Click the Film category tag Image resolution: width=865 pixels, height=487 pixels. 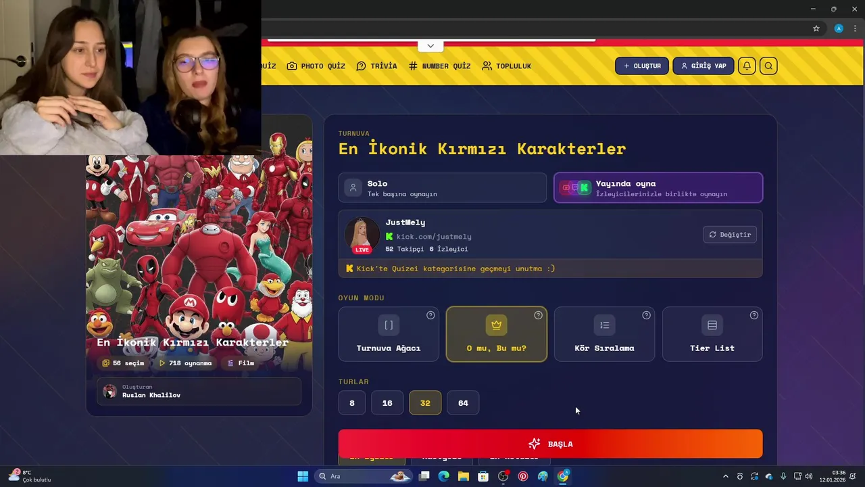tap(241, 363)
